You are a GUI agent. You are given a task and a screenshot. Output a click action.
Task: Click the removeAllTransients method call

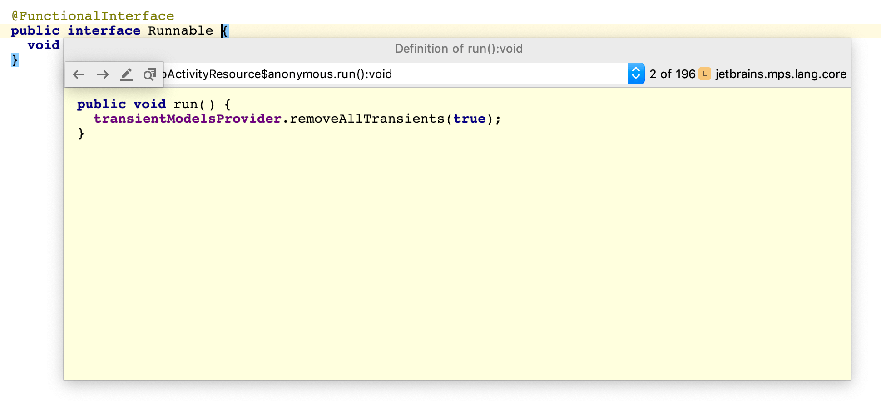click(x=367, y=119)
